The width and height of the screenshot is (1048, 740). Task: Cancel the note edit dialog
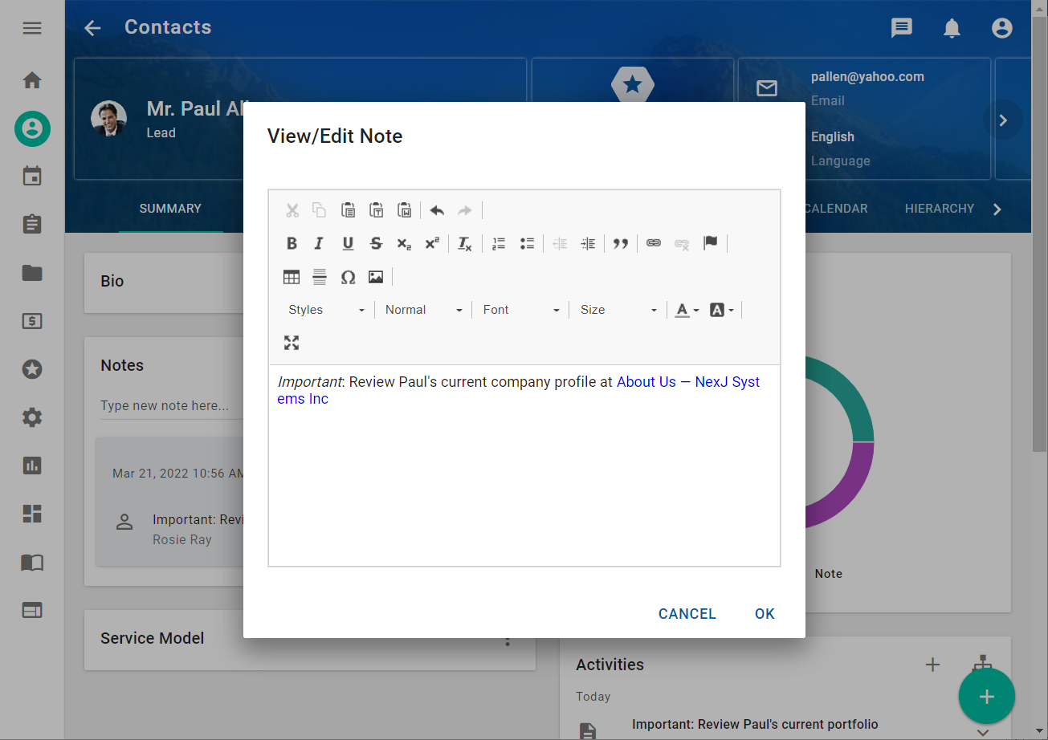[687, 614]
